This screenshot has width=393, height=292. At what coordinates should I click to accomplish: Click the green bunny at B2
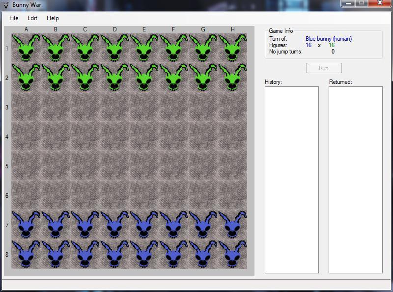pos(56,78)
